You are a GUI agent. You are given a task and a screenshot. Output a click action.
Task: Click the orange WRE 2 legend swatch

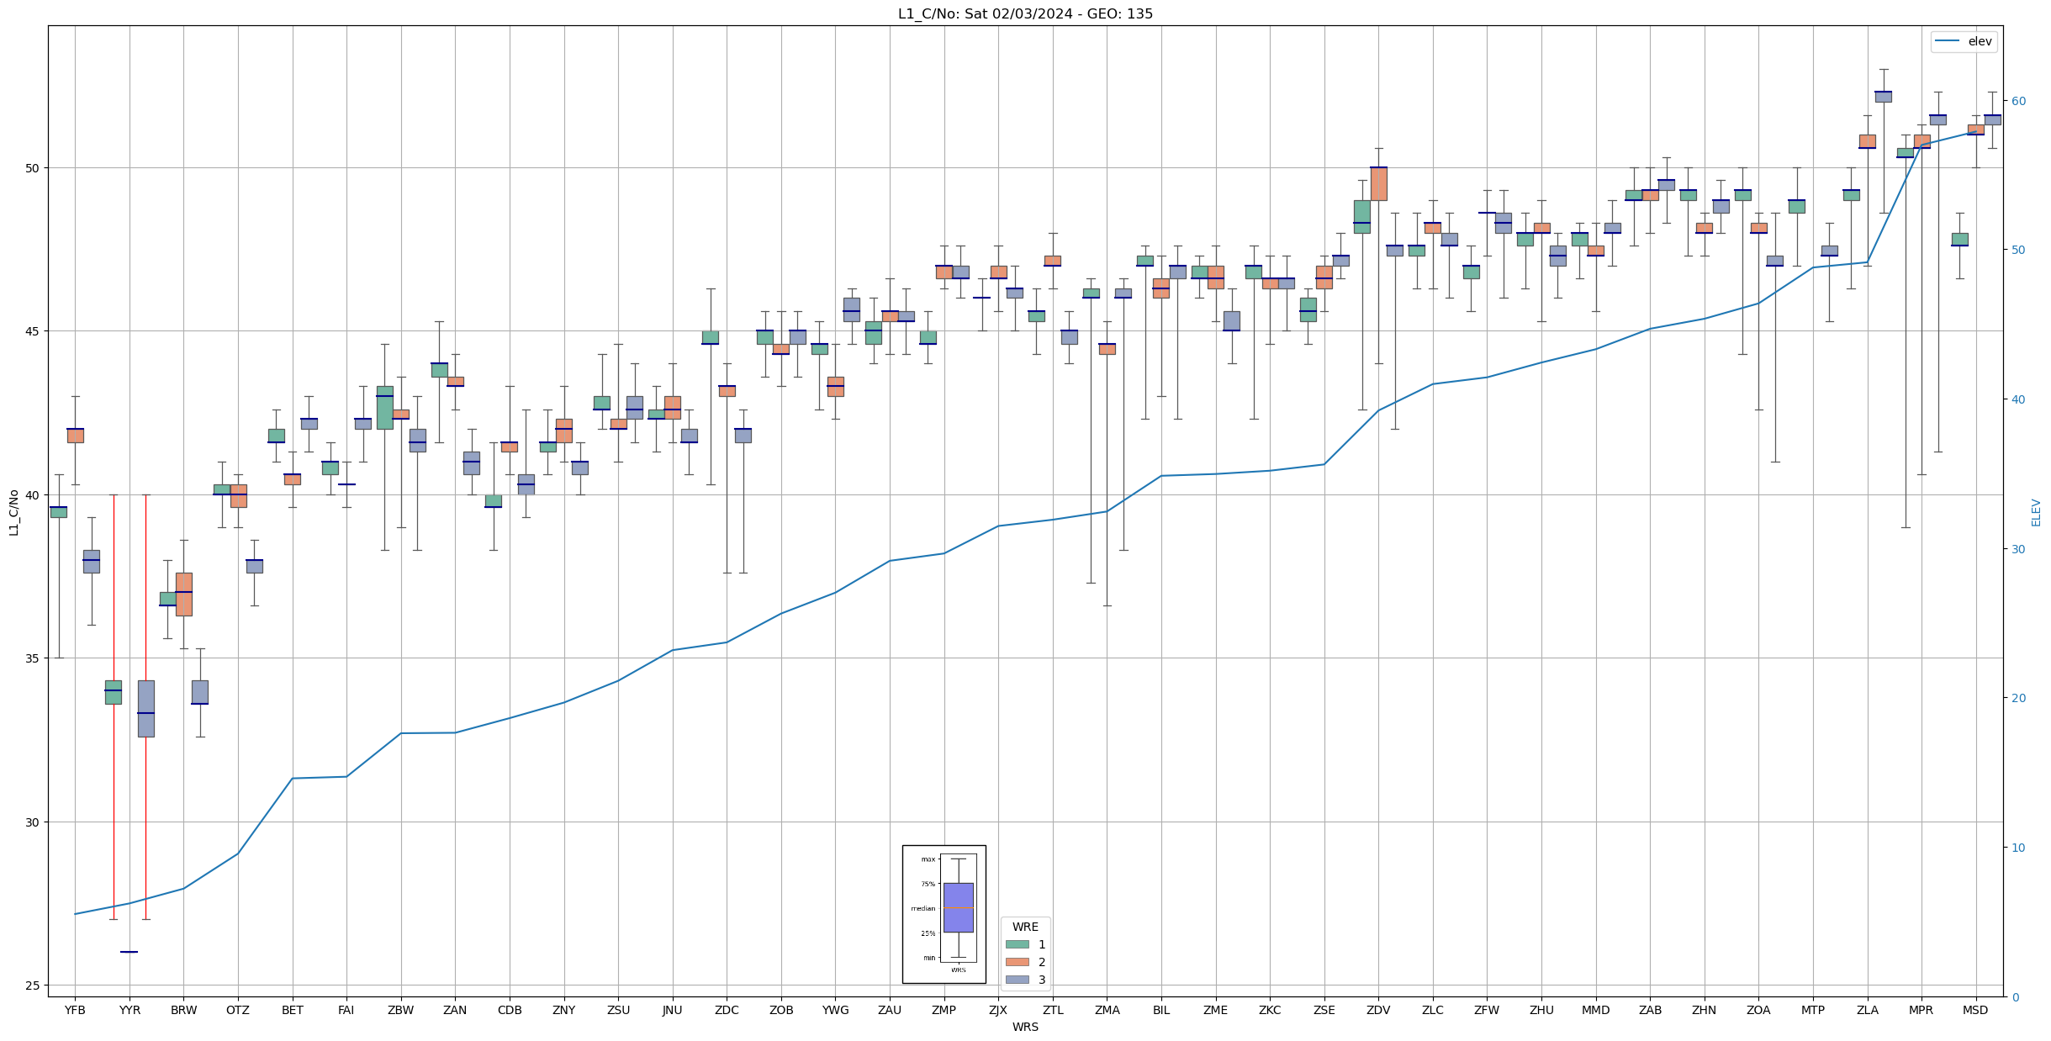click(x=1017, y=962)
